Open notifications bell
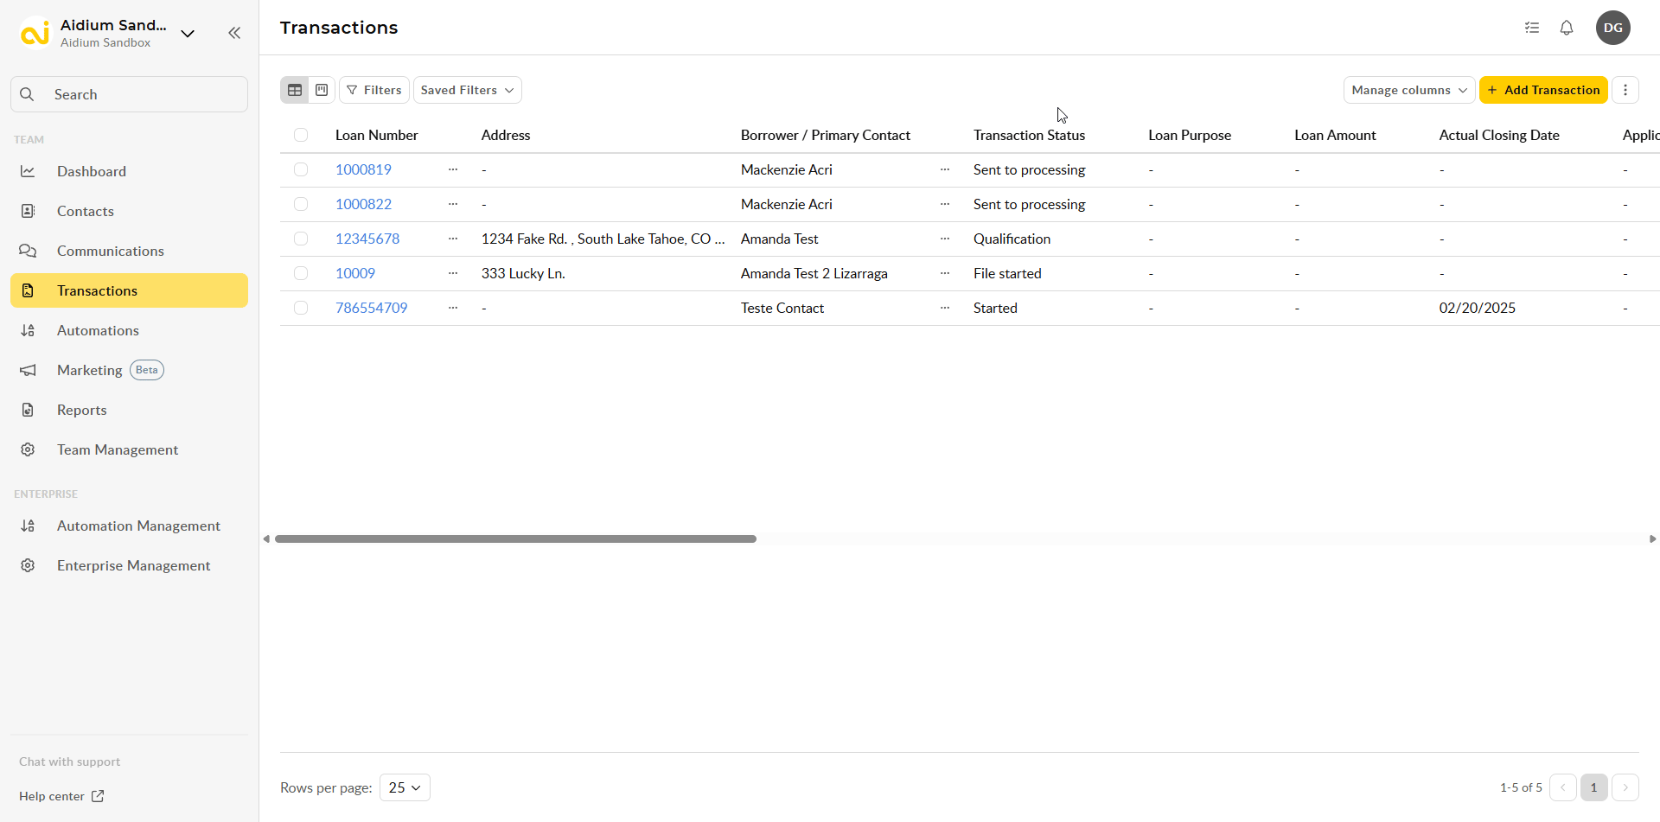The width and height of the screenshot is (1660, 822). tap(1567, 28)
